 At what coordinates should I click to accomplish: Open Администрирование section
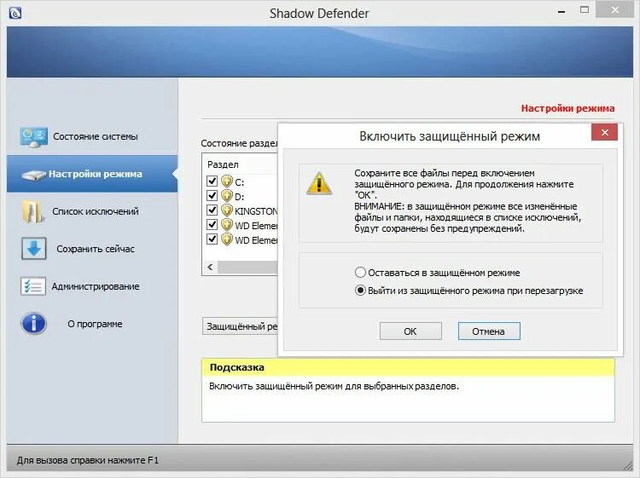[92, 286]
